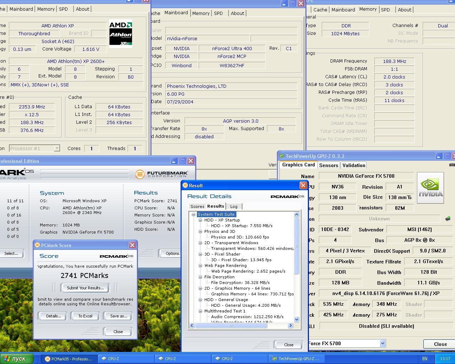Click the GPU-Z title bar app icon
The height and width of the screenshot is (364, 455).
pos(282,156)
